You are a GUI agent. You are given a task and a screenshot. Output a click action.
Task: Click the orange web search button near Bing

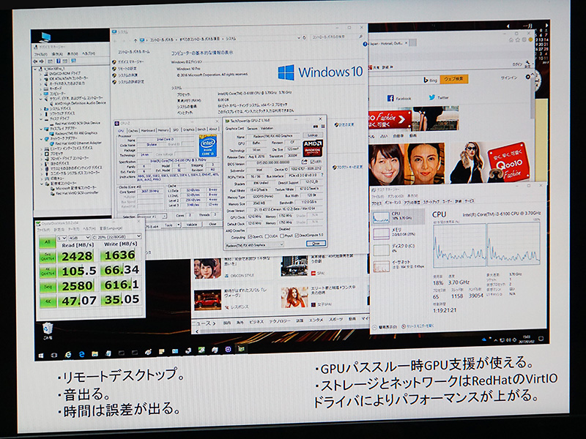[453, 79]
